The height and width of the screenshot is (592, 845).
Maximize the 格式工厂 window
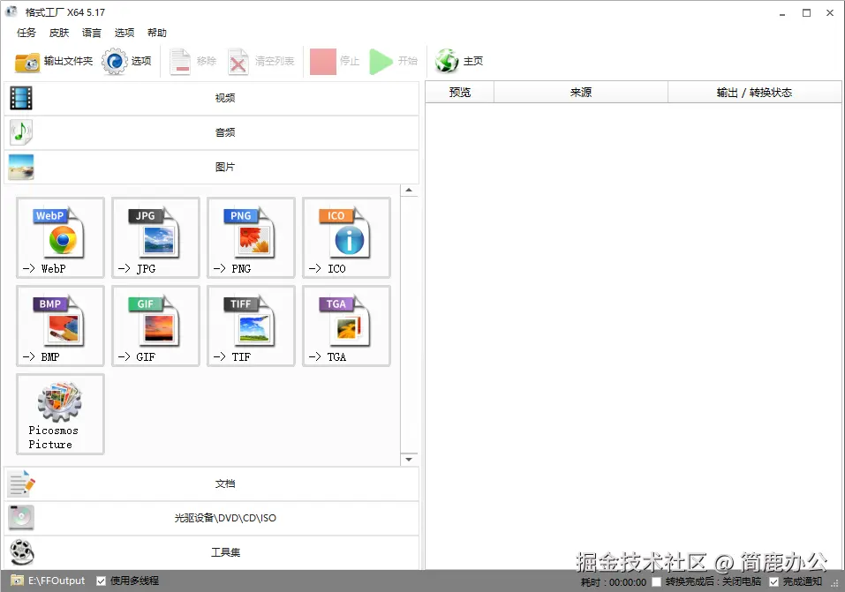806,13
